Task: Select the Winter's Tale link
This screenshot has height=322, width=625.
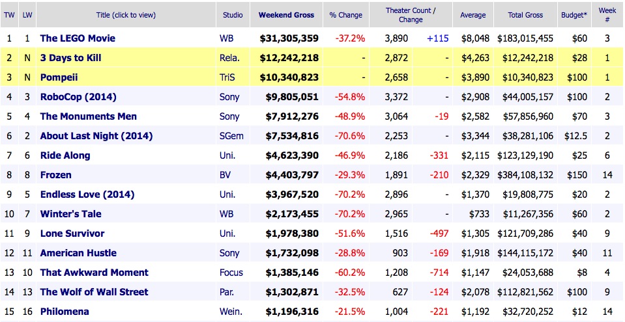Action: pyautogui.click(x=70, y=214)
